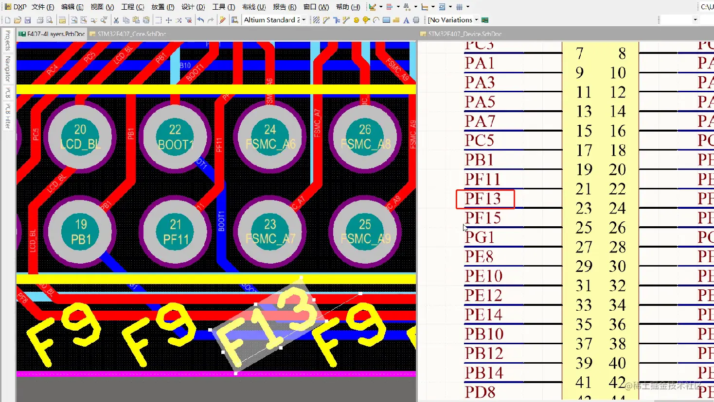Viewport: 714px width, 402px height.
Task: Place a pad on the PCB
Action: tap(357, 20)
